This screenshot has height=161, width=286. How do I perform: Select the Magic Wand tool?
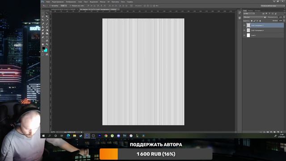point(47,17)
